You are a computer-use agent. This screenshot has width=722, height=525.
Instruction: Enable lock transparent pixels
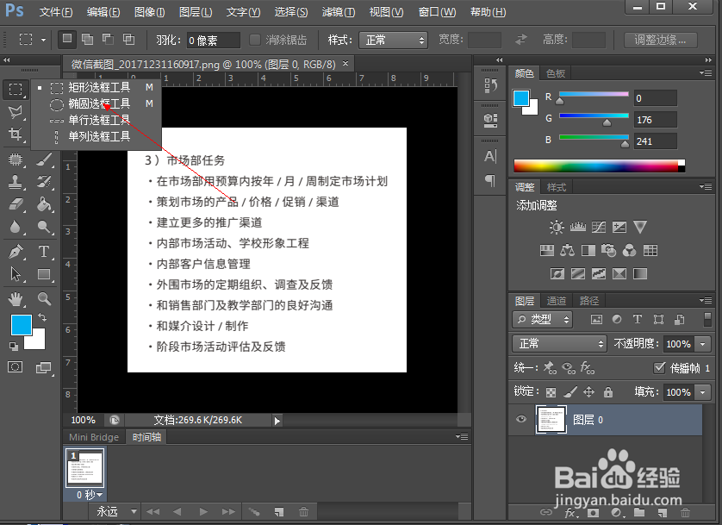(551, 392)
